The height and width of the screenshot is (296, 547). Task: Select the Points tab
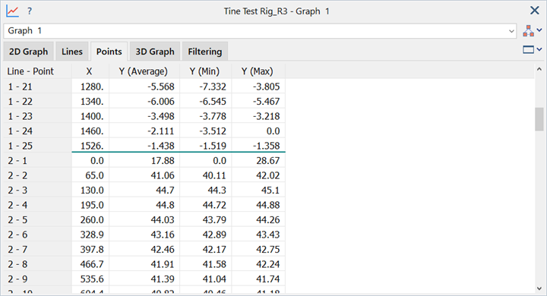[x=109, y=52]
